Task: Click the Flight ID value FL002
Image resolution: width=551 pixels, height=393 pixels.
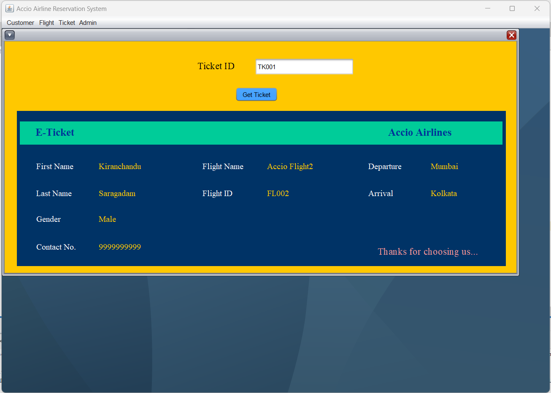Action: click(278, 194)
